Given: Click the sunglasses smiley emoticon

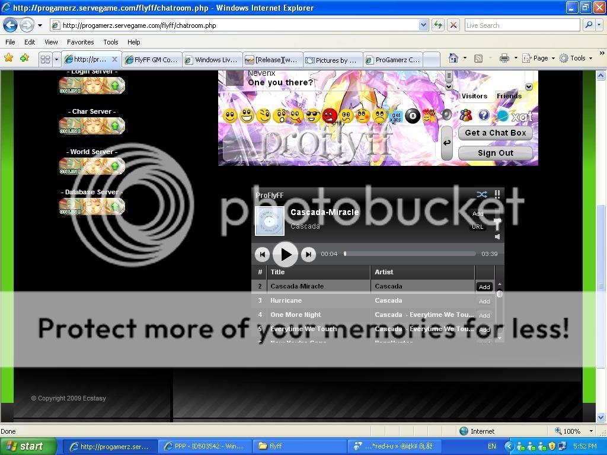Looking at the screenshot, I should point(313,116).
